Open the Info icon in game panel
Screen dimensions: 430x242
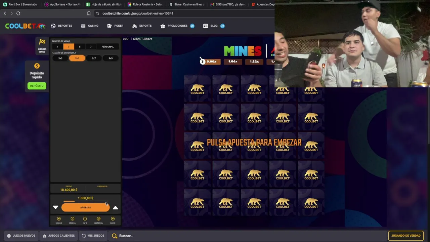[85, 219]
